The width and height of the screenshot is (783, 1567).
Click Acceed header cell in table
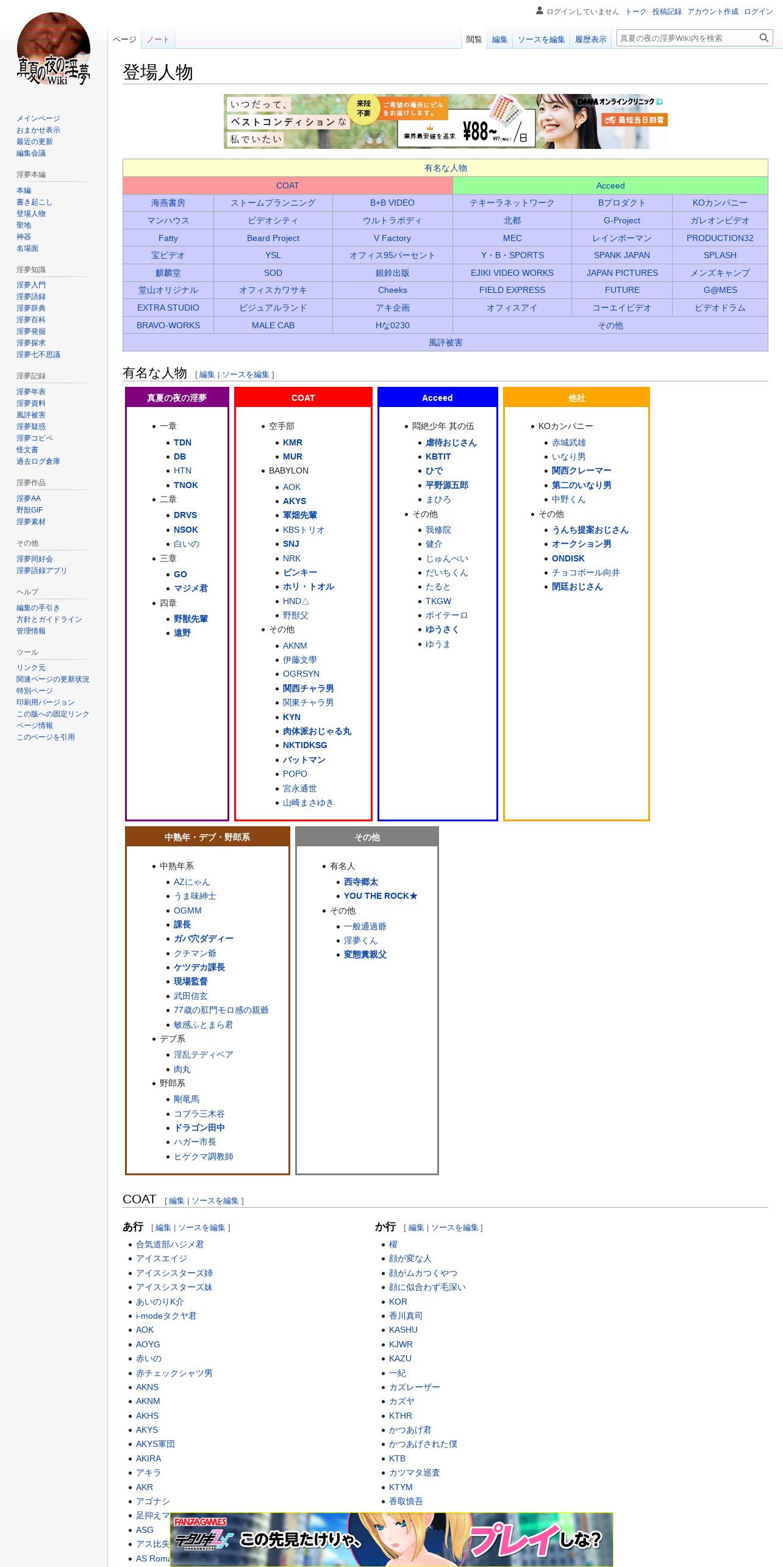point(610,186)
